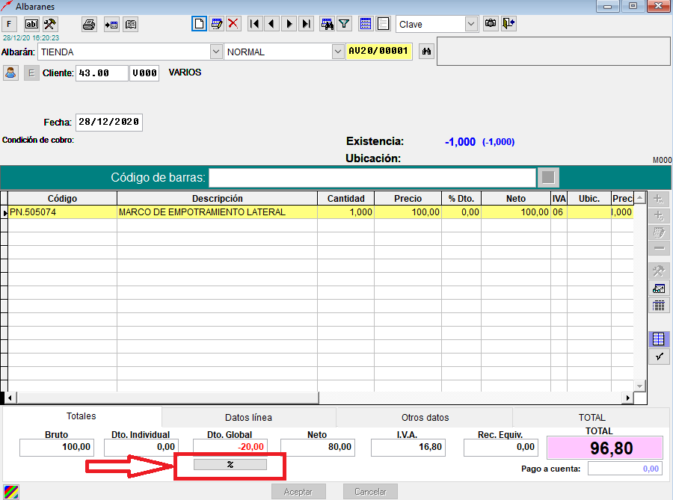Click the Cantidad column header
The width and height of the screenshot is (673, 500).
pyautogui.click(x=346, y=199)
